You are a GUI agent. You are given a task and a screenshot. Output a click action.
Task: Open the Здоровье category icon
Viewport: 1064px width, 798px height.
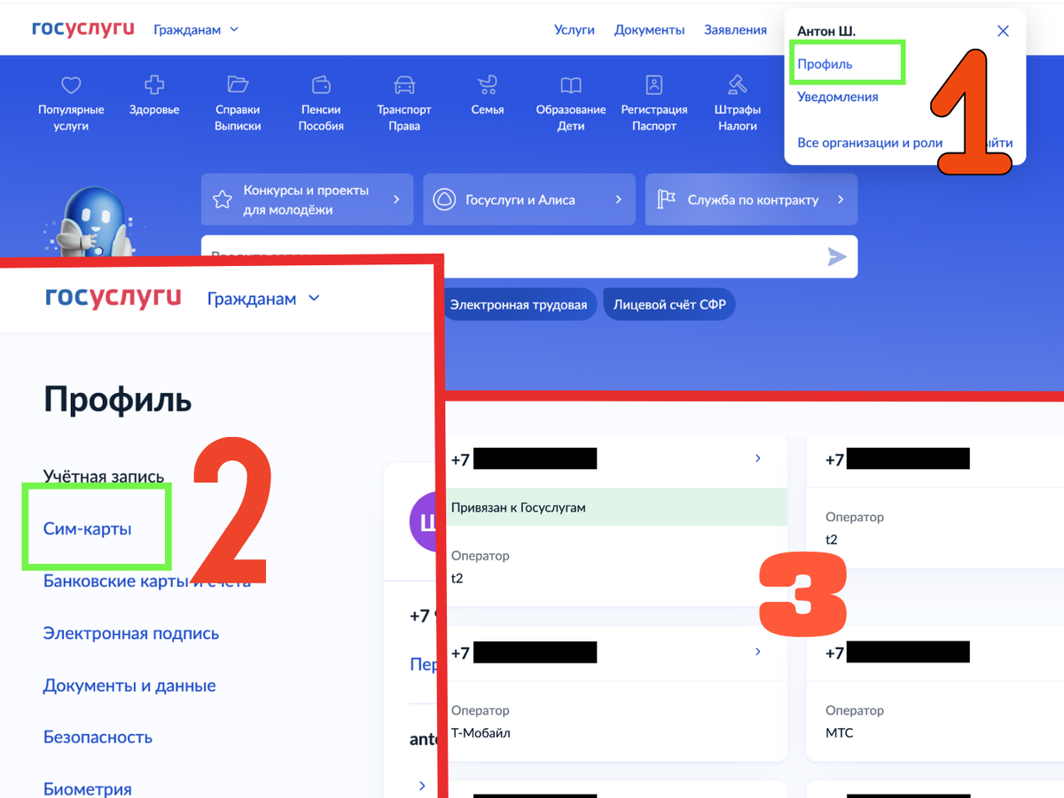154,85
